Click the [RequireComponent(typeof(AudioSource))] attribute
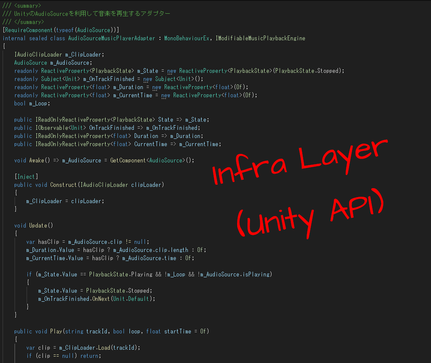This screenshot has width=431, height=363. click(61, 30)
